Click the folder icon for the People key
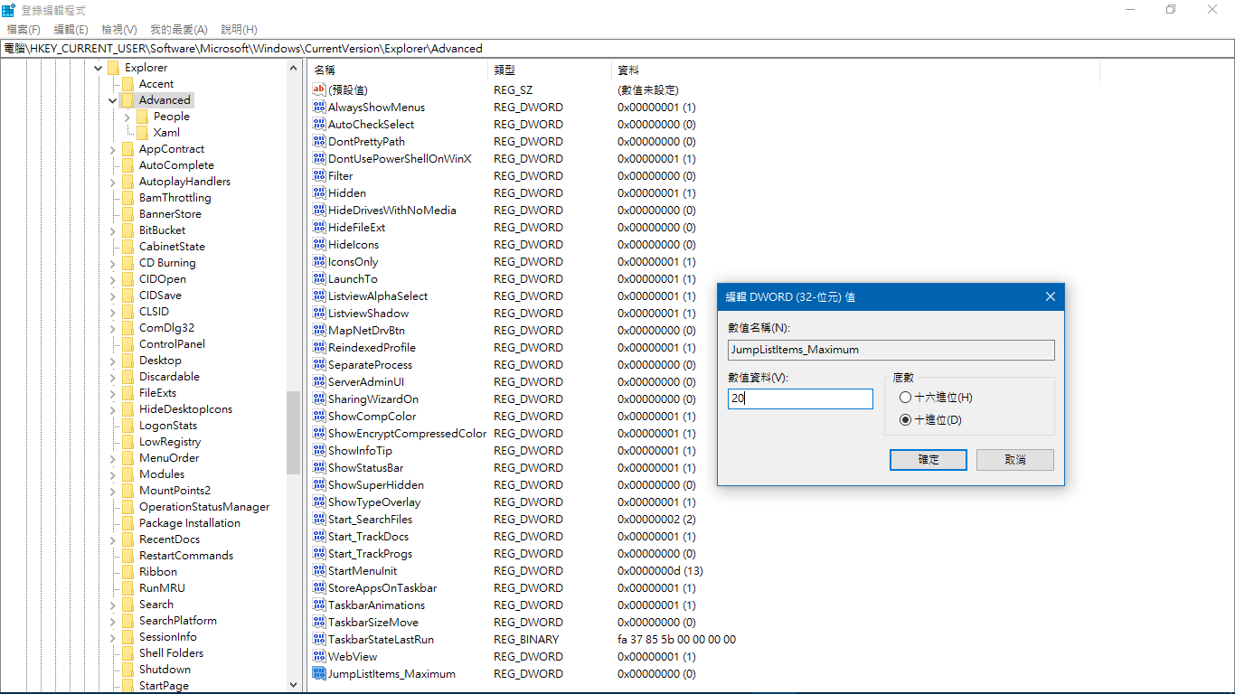 (142, 117)
